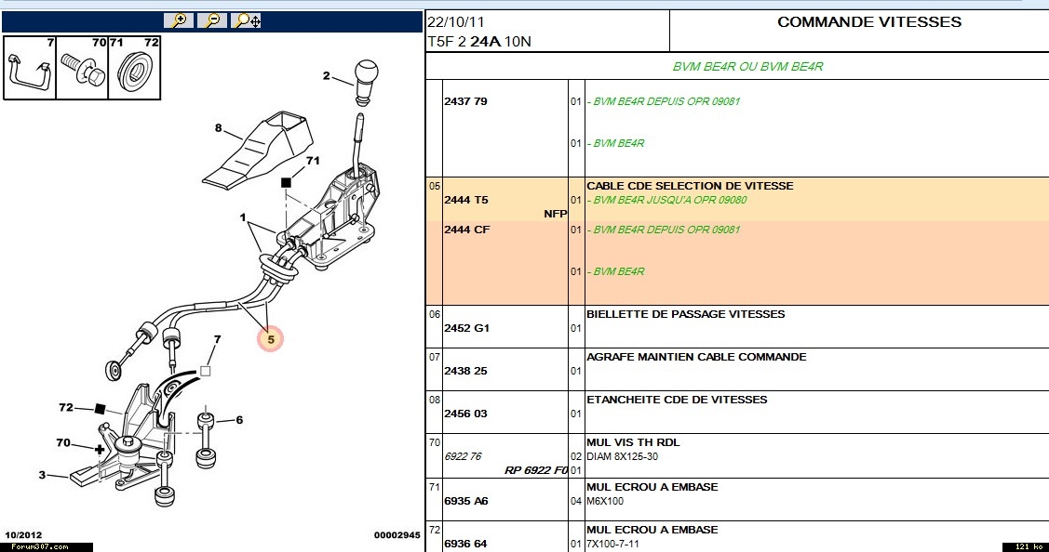Open part number 2452 G1 for the biellette
The width and height of the screenshot is (1049, 552).
(466, 328)
